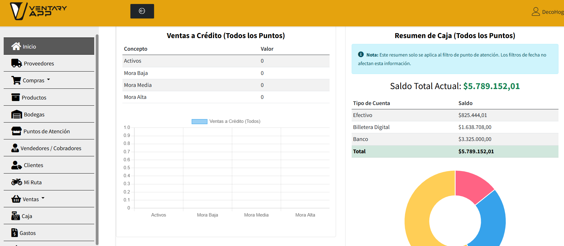
Task: Click the truck icon for Proveedores
Action: [x=17, y=63]
